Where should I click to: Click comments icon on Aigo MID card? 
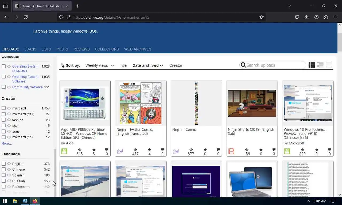[x=107, y=150]
